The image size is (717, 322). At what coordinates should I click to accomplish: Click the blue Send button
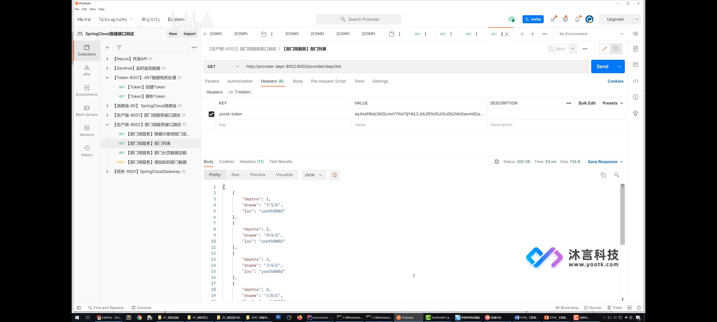(x=602, y=66)
